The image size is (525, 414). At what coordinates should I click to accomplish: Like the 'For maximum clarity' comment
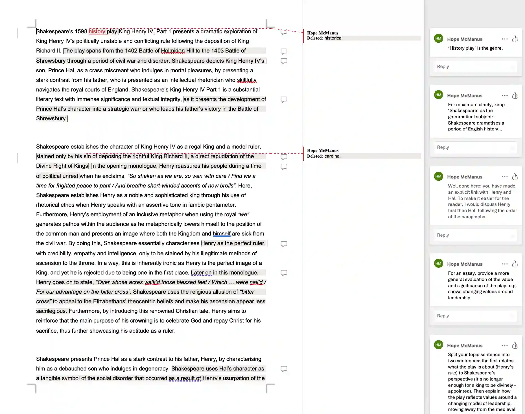coord(515,95)
